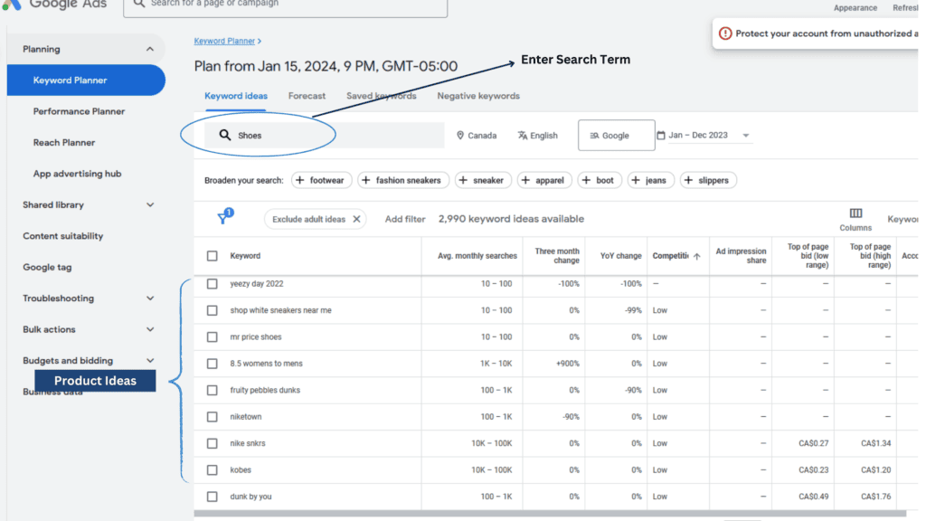The width and height of the screenshot is (926, 521).
Task: Remove the Exclude adult ideas filter chip
Action: pyautogui.click(x=356, y=219)
